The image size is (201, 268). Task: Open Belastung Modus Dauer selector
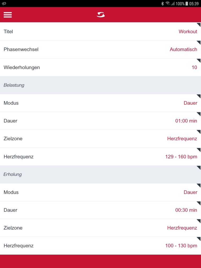point(190,103)
